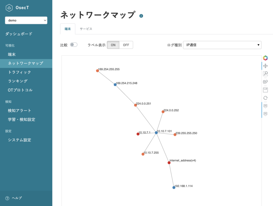Viewport: 273px width, 206px height.
Task: Click the internet_address(v4) red node
Action: click(x=169, y=163)
